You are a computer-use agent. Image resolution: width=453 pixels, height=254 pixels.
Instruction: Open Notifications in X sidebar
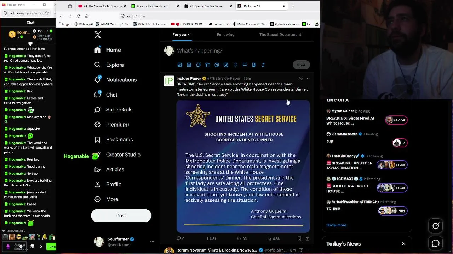coord(115,80)
